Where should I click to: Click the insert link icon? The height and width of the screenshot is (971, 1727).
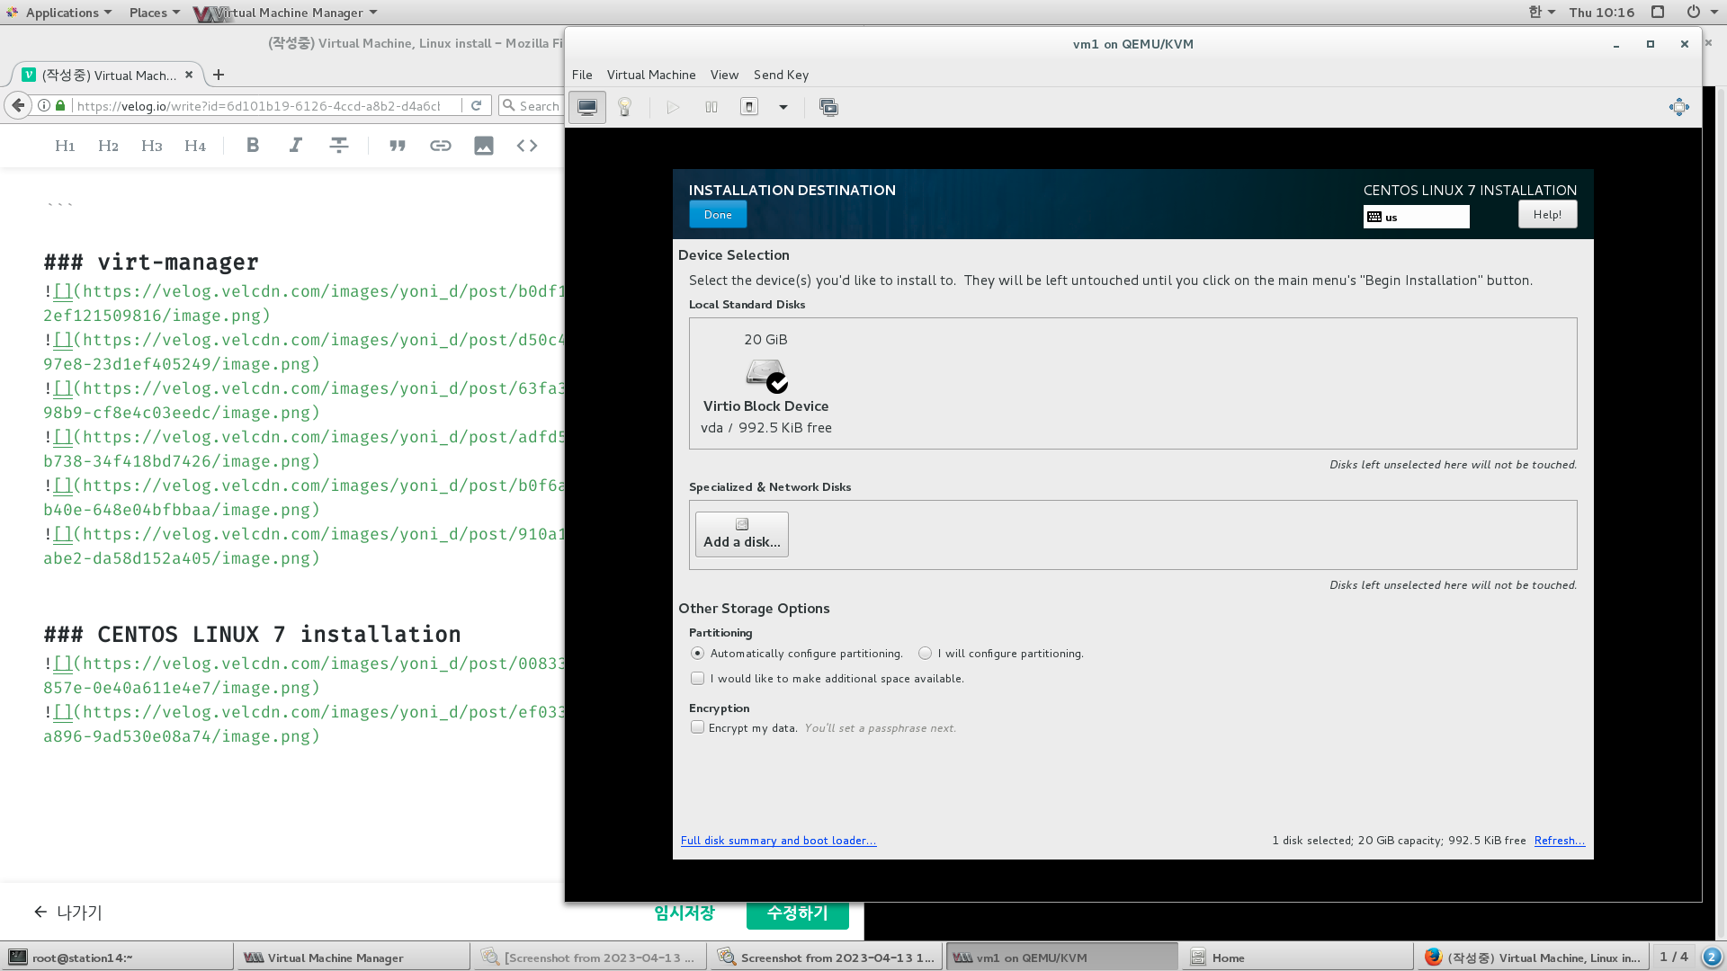coord(440,146)
